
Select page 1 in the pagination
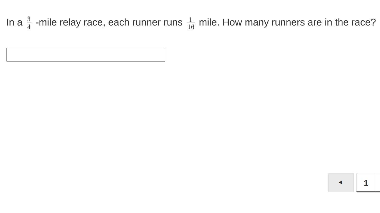tap(366, 183)
